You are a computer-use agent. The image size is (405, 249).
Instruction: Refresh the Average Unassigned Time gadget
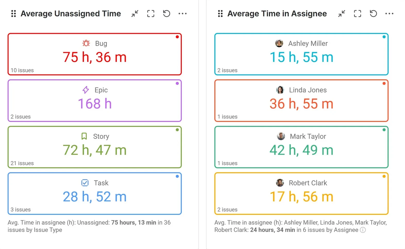click(167, 14)
